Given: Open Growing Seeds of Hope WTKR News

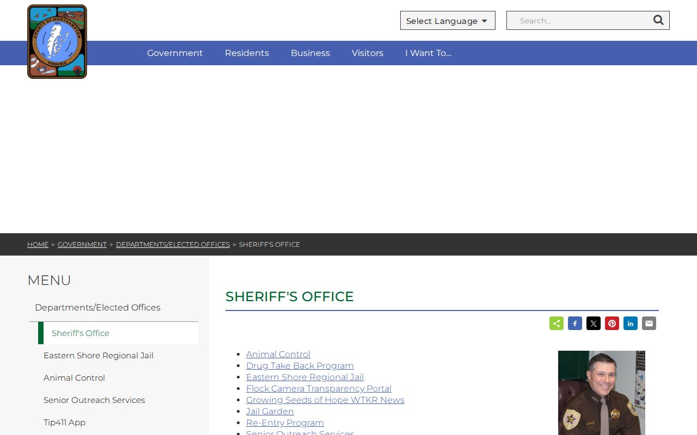Looking at the screenshot, I should point(325,400).
